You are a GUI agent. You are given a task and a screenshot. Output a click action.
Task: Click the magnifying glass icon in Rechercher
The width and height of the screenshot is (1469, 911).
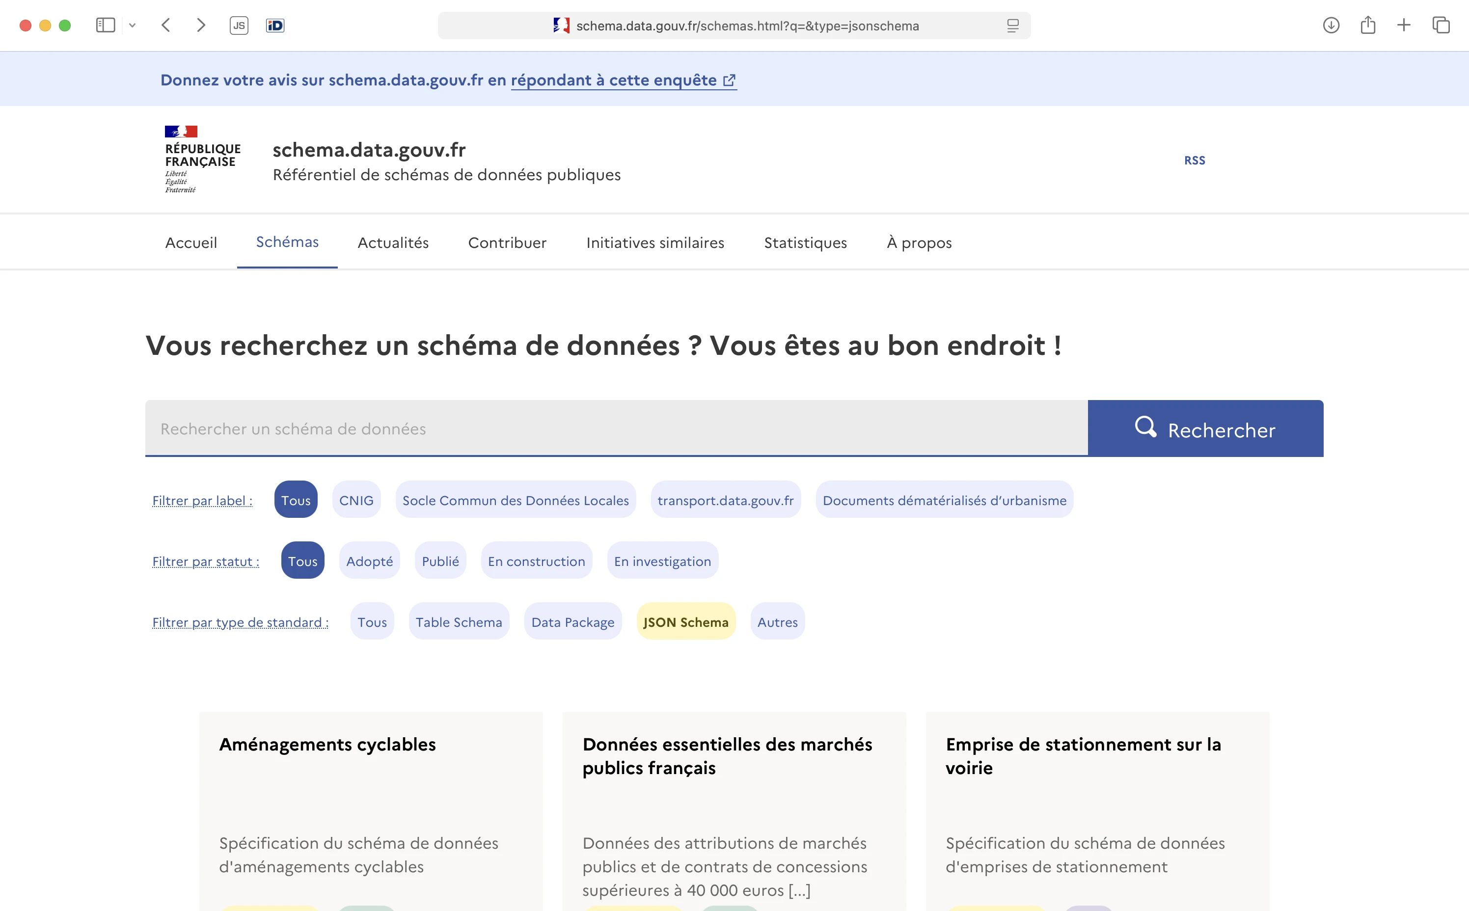point(1145,427)
